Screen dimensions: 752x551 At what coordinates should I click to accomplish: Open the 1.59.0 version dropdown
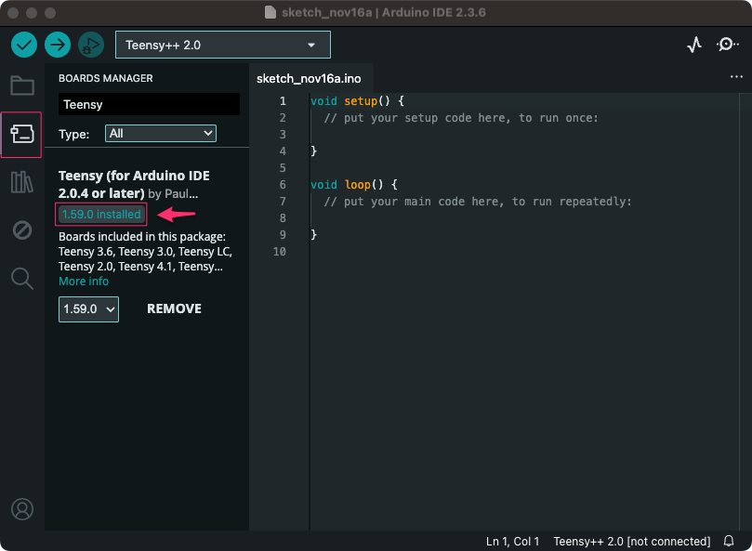(x=88, y=308)
